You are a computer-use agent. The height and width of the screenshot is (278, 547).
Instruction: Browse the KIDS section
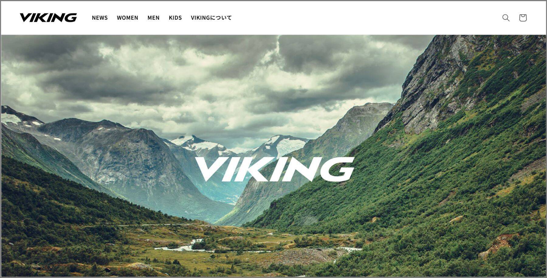(175, 18)
